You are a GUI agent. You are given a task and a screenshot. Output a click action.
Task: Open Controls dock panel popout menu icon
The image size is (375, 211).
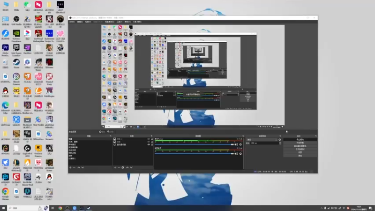click(x=316, y=136)
